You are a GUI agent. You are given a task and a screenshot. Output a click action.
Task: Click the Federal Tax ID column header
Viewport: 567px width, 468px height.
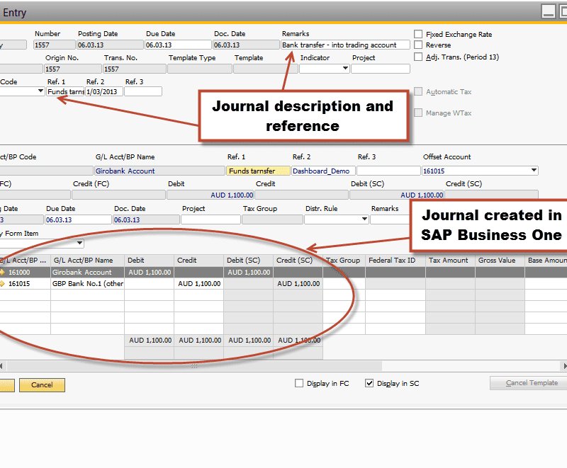pyautogui.click(x=395, y=261)
